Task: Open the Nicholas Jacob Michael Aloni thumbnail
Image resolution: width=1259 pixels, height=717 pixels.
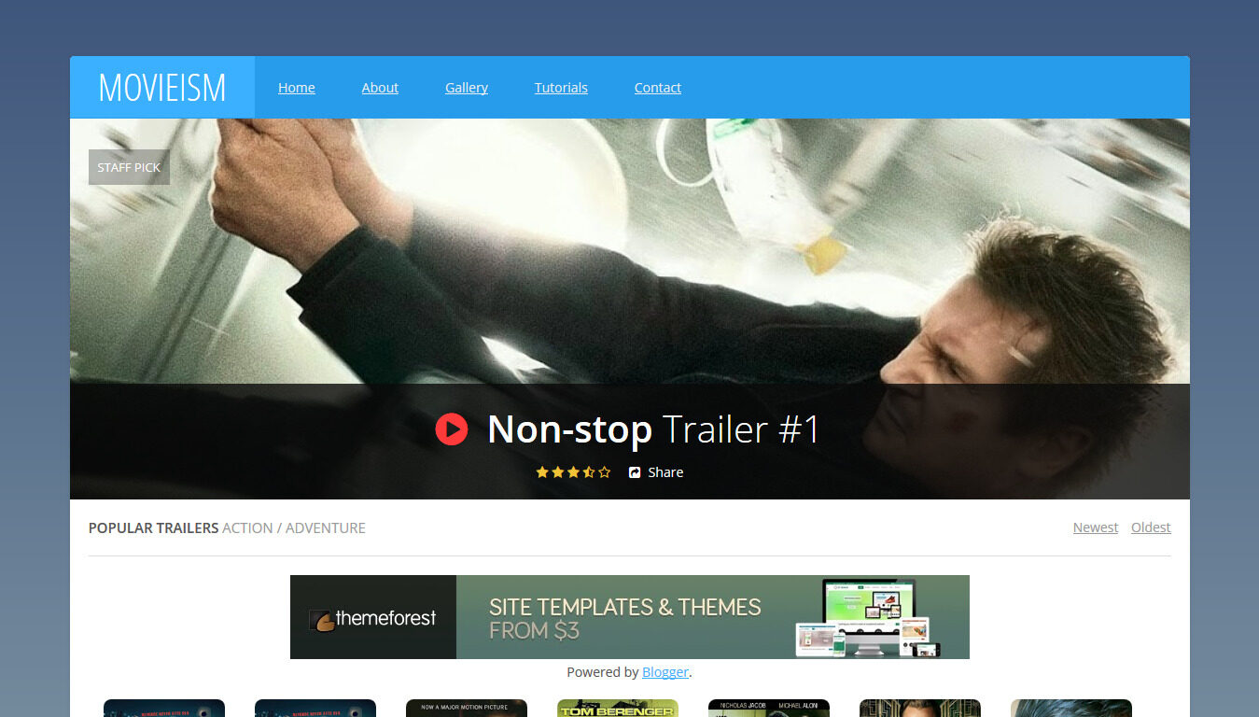Action: click(769, 709)
